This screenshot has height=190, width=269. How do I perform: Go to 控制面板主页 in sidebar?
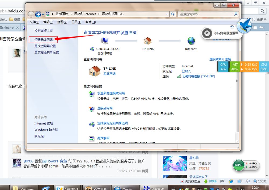[x=44, y=31]
